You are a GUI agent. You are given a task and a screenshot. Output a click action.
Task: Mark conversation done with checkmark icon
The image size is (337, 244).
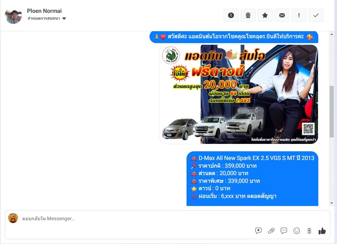point(316,15)
